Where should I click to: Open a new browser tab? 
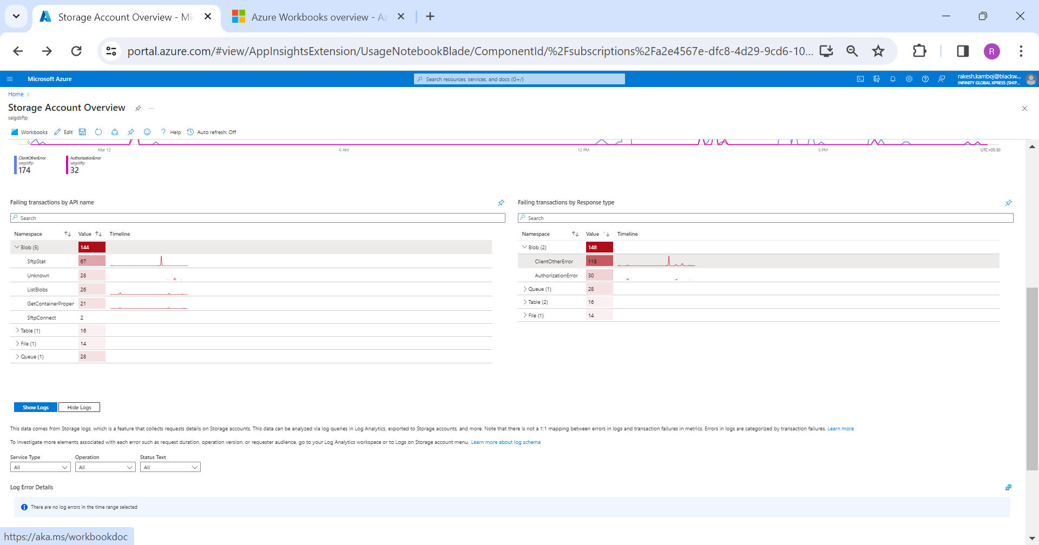430,16
